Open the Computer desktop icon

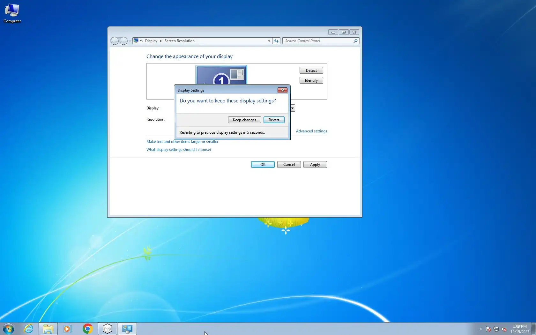coord(12,13)
